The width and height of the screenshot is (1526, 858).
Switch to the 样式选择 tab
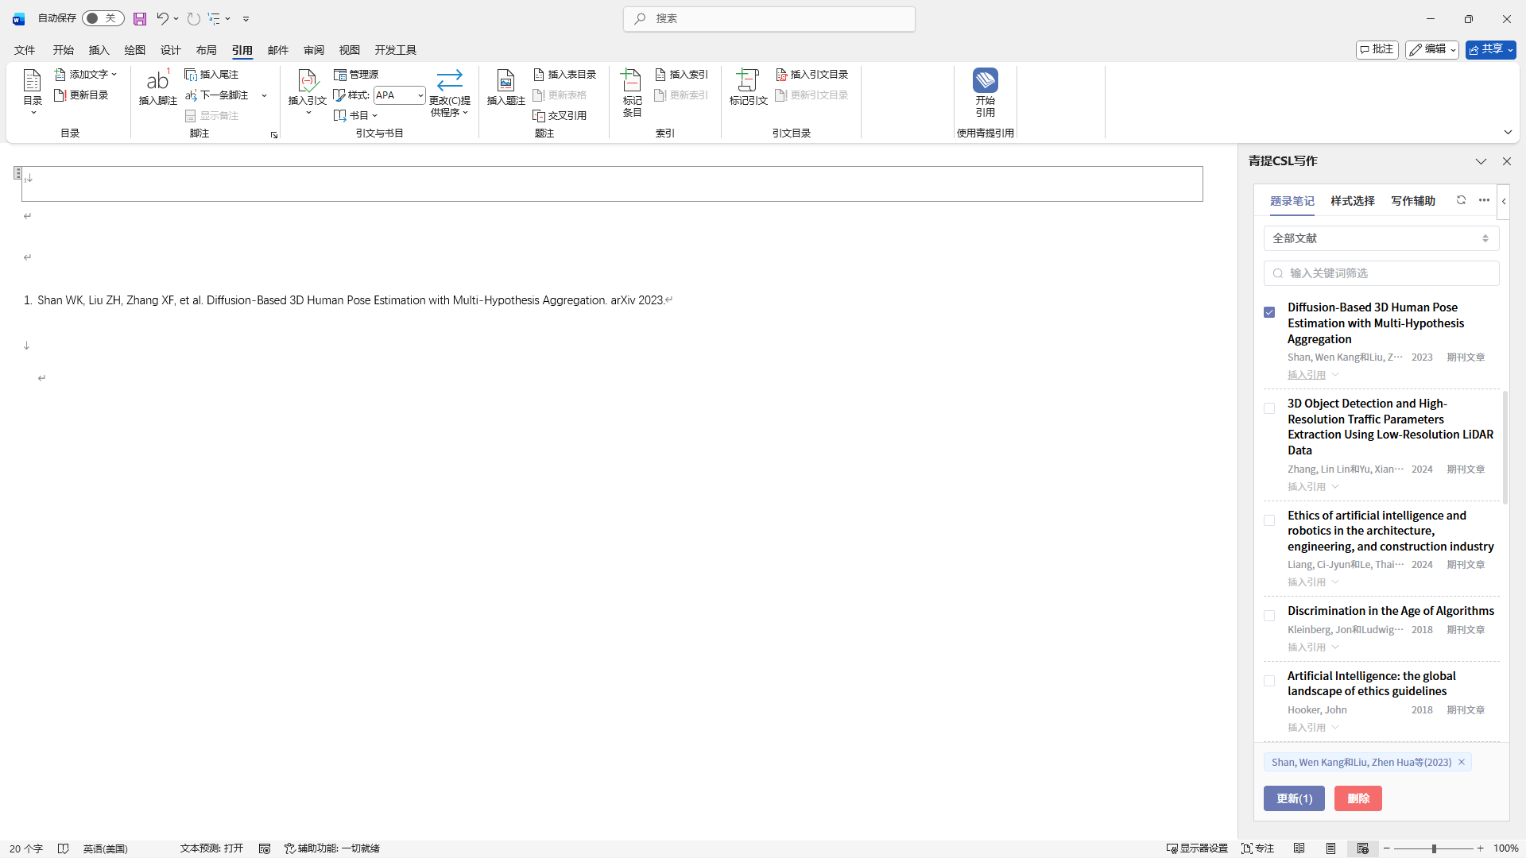point(1352,201)
